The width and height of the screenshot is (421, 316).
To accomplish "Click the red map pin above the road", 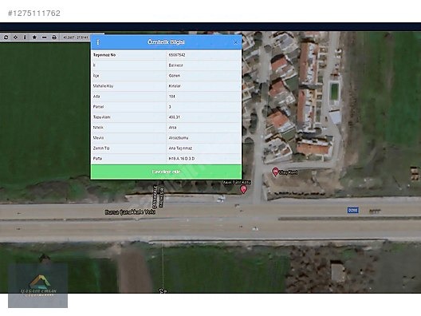I will click(x=243, y=189).
